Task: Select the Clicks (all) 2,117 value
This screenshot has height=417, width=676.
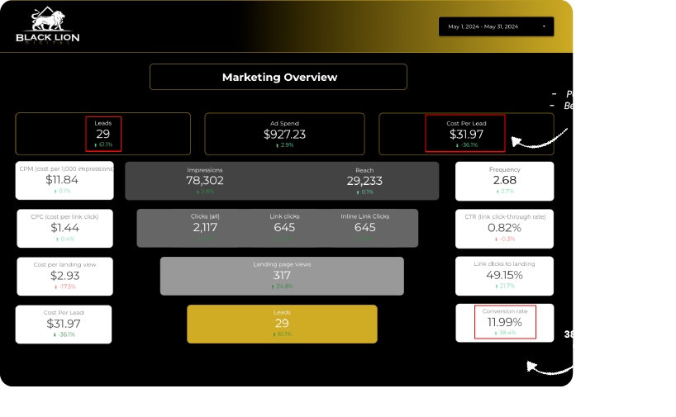Action: tap(205, 227)
